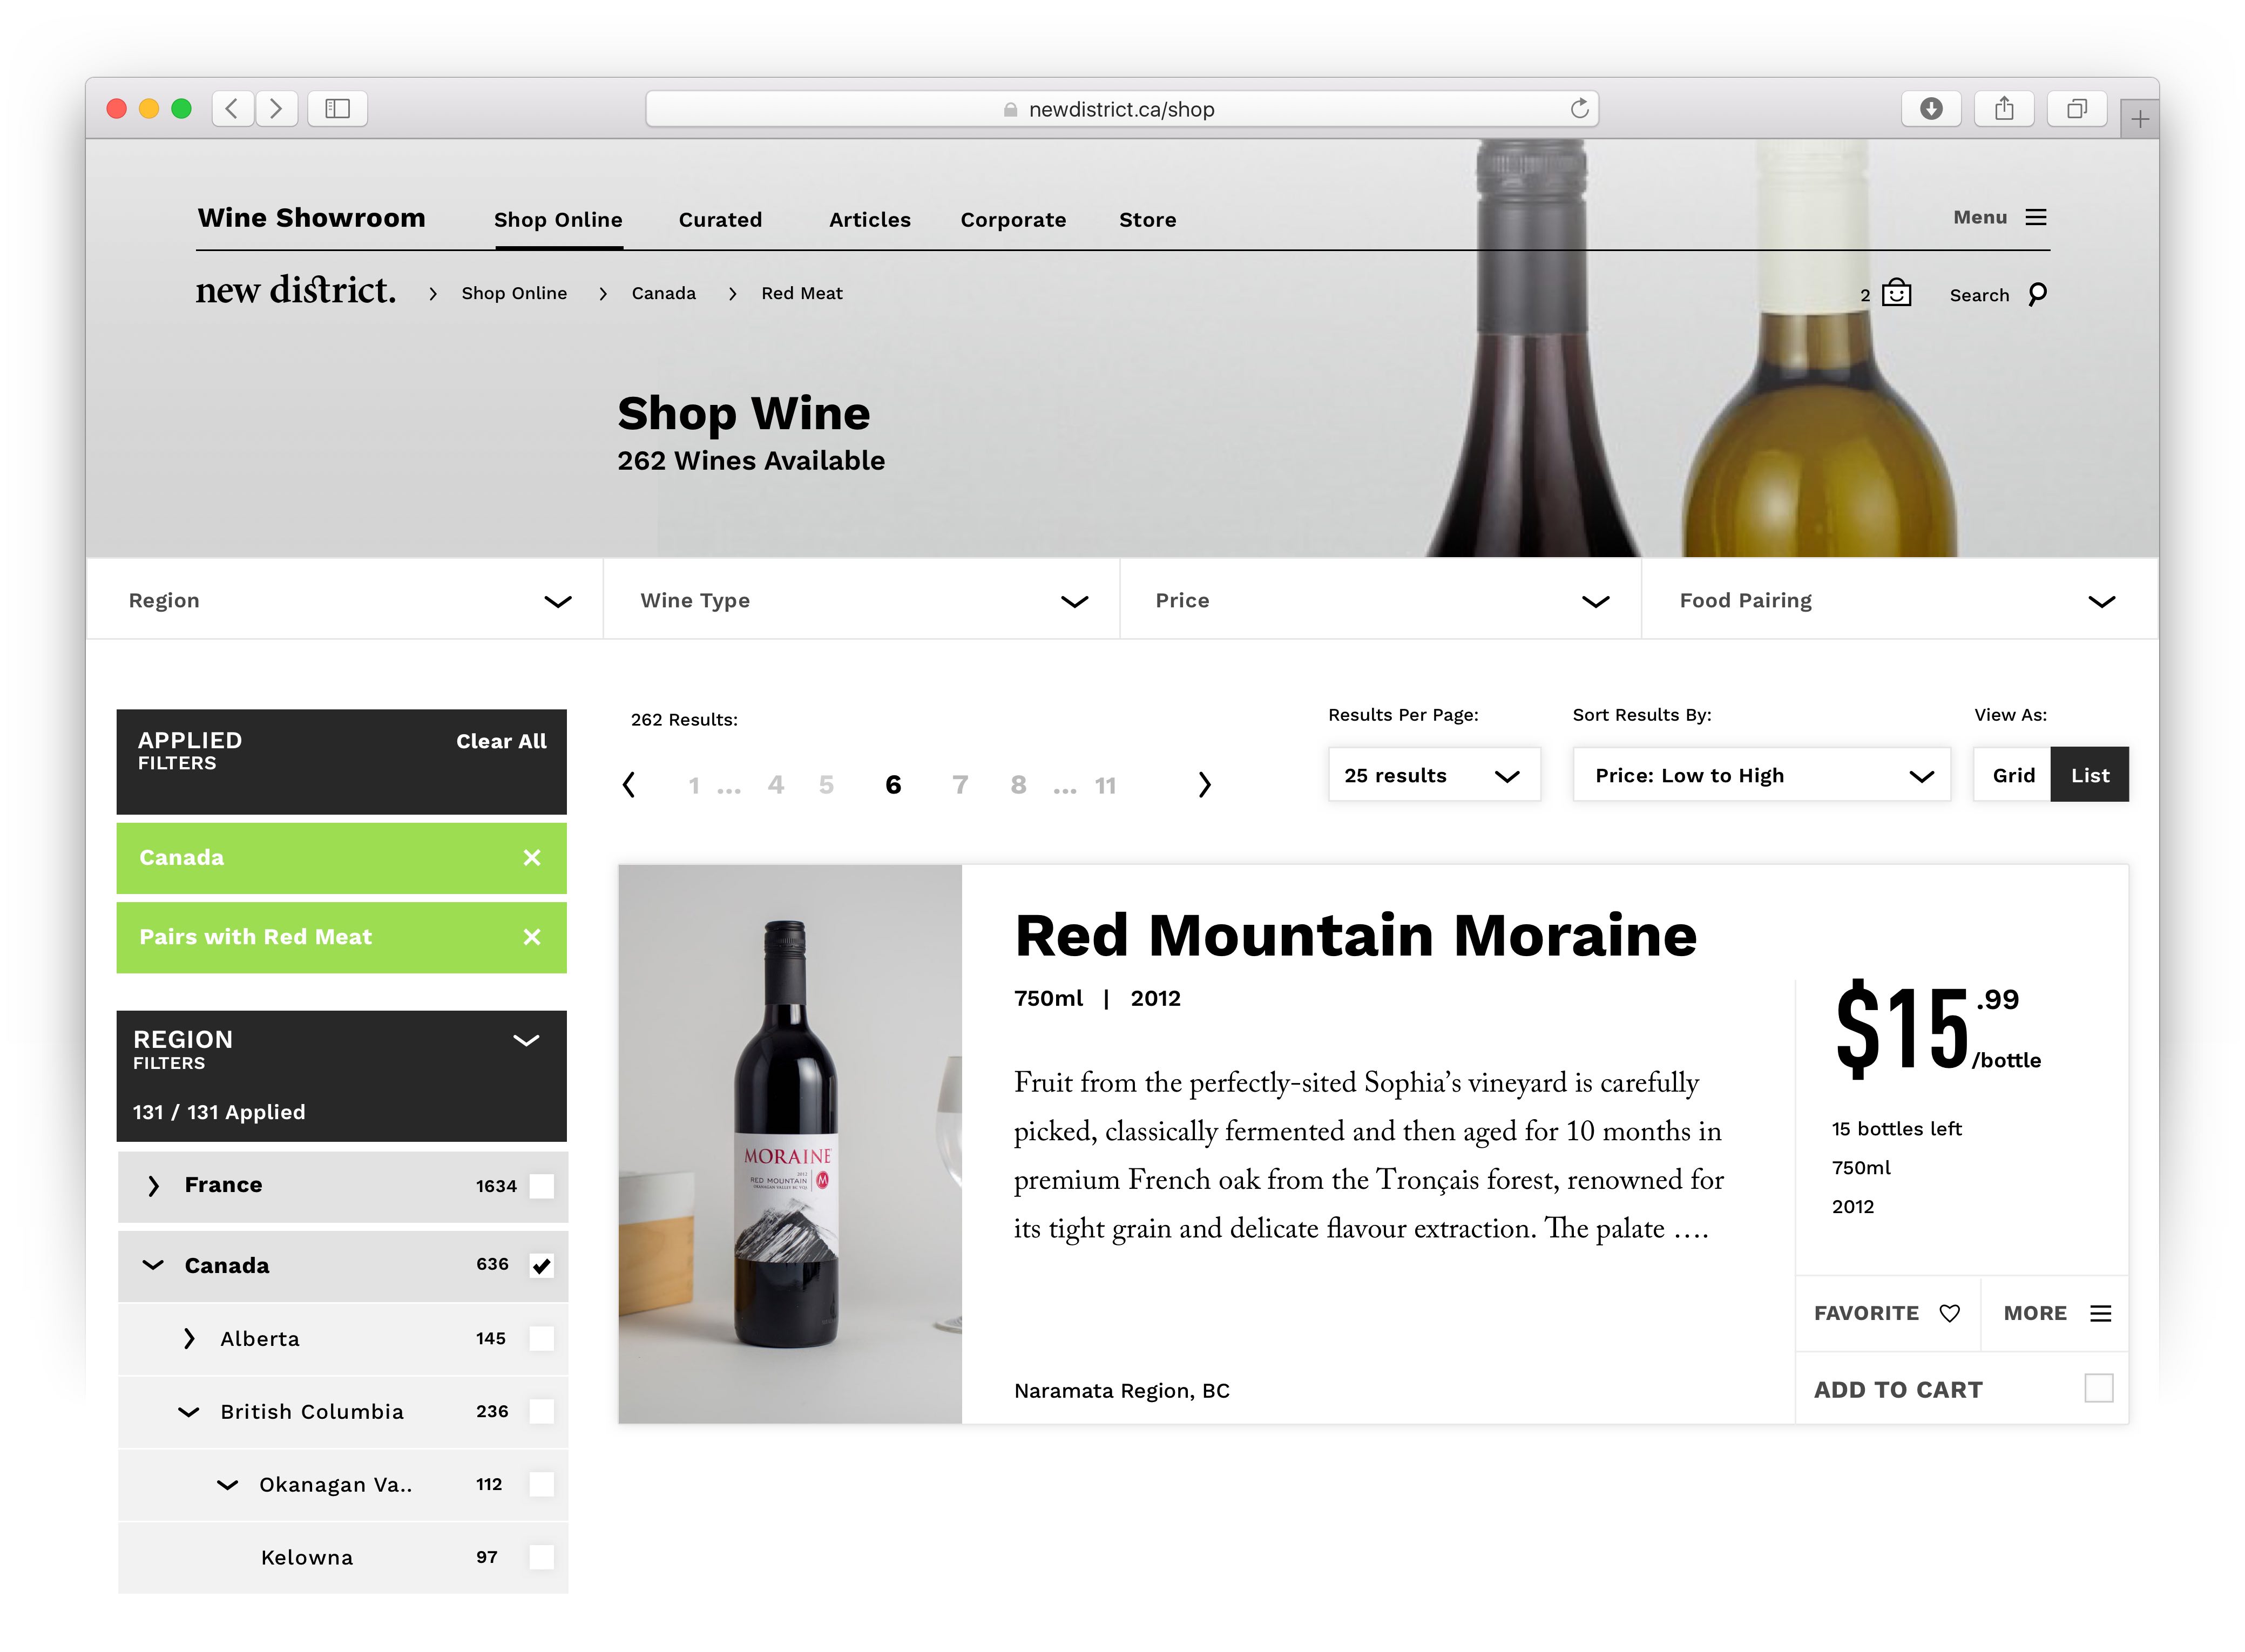Uncheck the Canada region checkbox
This screenshot has height=1652, width=2245.
click(541, 1266)
